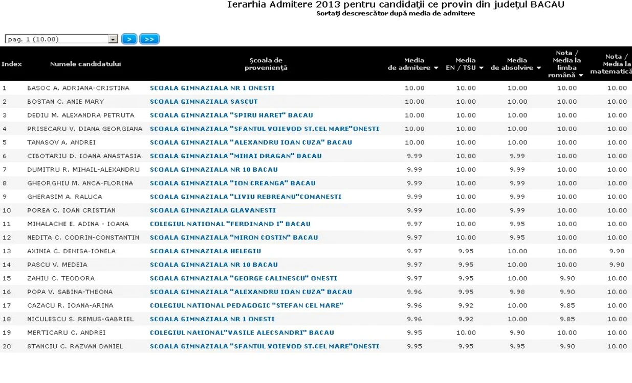This screenshot has height=383, width=632.
Task: Select candidate NEDITA C. CODRIN-CONSTANTIN
Action: click(83, 237)
